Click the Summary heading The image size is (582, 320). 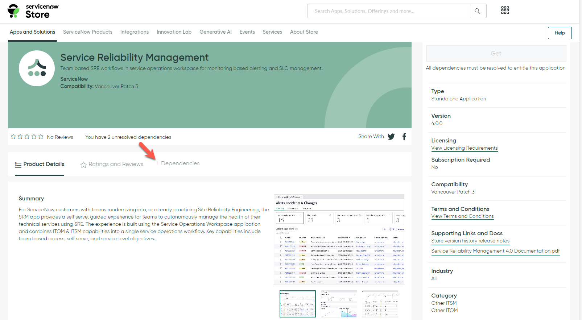click(31, 199)
